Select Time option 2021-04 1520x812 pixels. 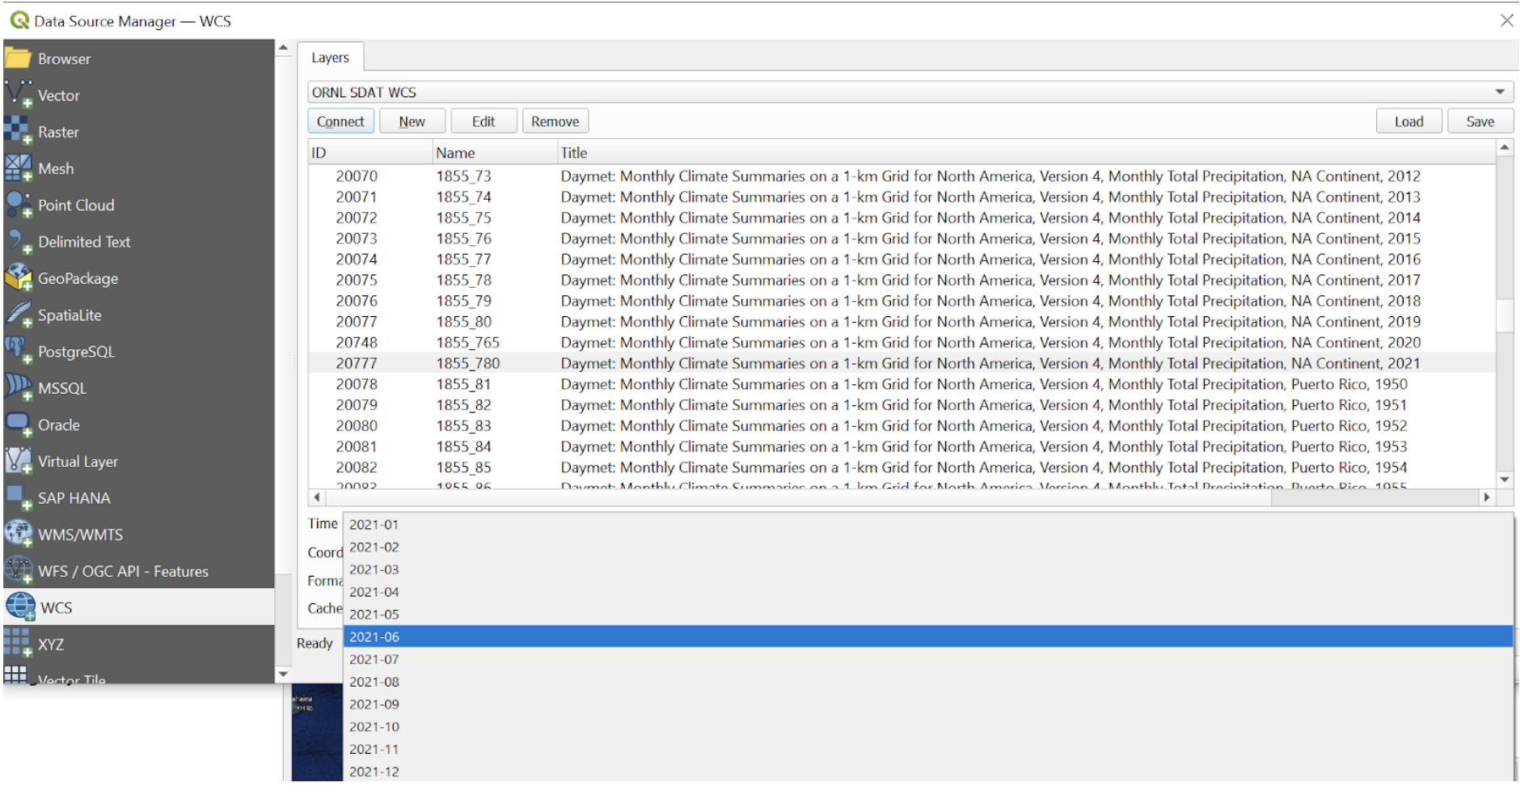point(927,592)
